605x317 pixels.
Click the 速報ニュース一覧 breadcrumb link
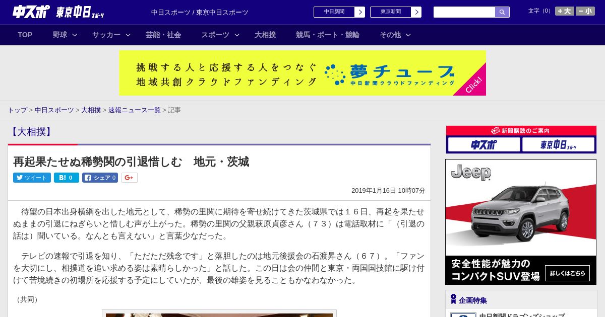135,110
